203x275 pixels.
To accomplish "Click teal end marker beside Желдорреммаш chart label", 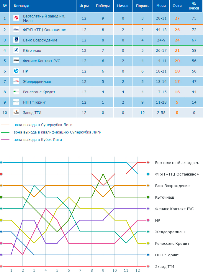I will point(148,232).
